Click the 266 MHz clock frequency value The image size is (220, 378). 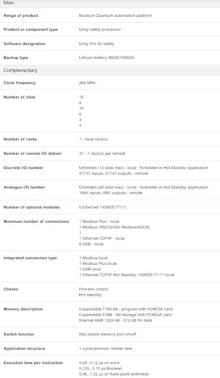87,83
